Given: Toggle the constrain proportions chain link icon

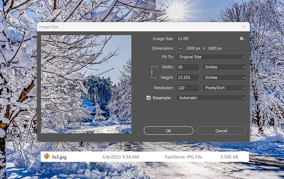Looking at the screenshot, I should [152, 72].
